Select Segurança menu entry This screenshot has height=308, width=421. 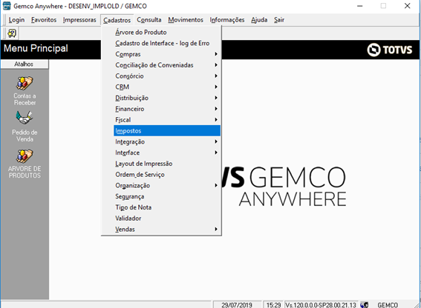tap(167, 197)
